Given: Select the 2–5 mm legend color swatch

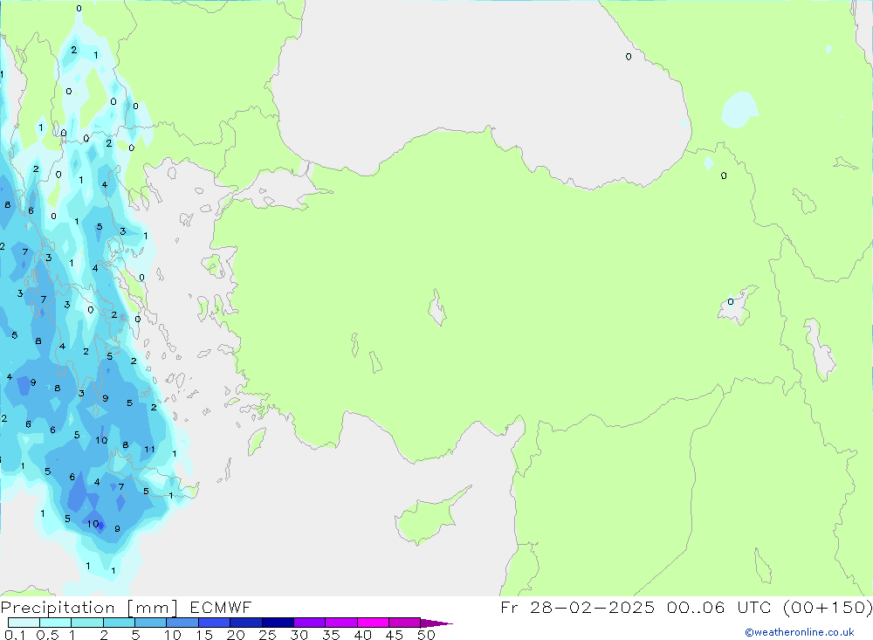Looking at the screenshot, I should click(x=119, y=623).
